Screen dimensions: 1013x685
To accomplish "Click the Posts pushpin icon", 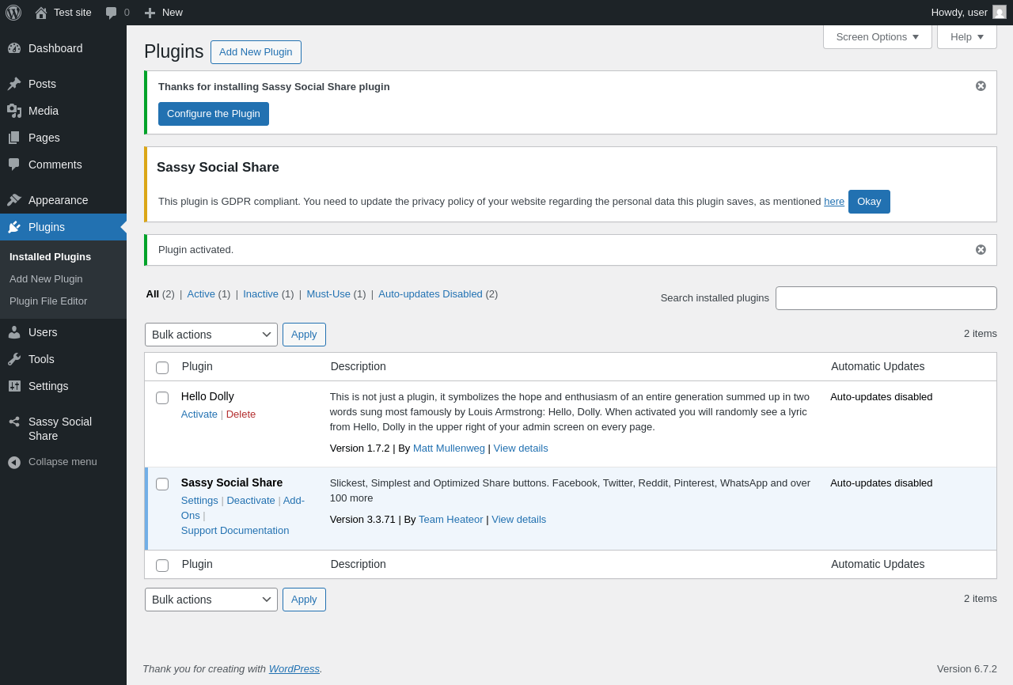I will (x=14, y=84).
